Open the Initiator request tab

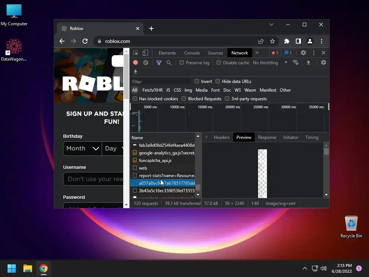(x=291, y=137)
